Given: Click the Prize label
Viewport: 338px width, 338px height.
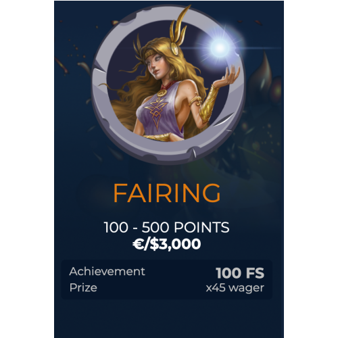Looking at the screenshot, I should click(83, 287).
